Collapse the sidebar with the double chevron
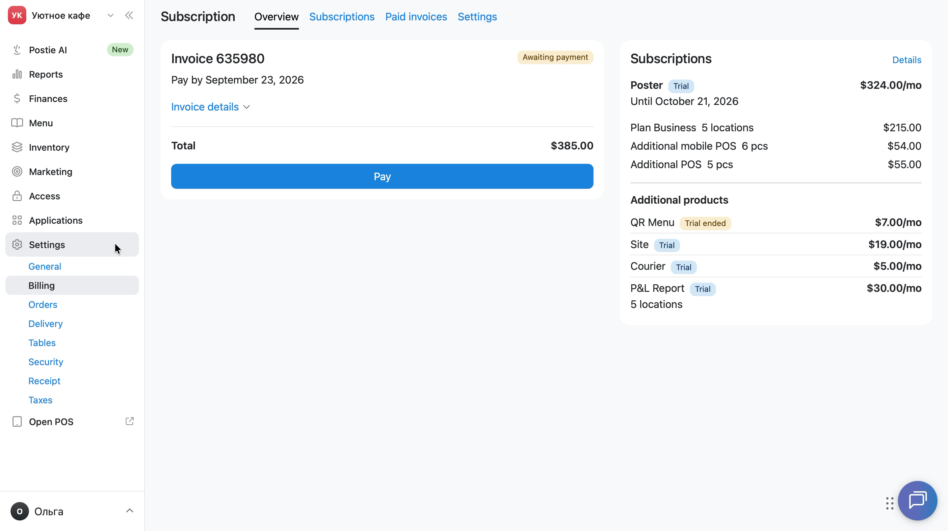This screenshot has width=948, height=531. click(x=129, y=15)
